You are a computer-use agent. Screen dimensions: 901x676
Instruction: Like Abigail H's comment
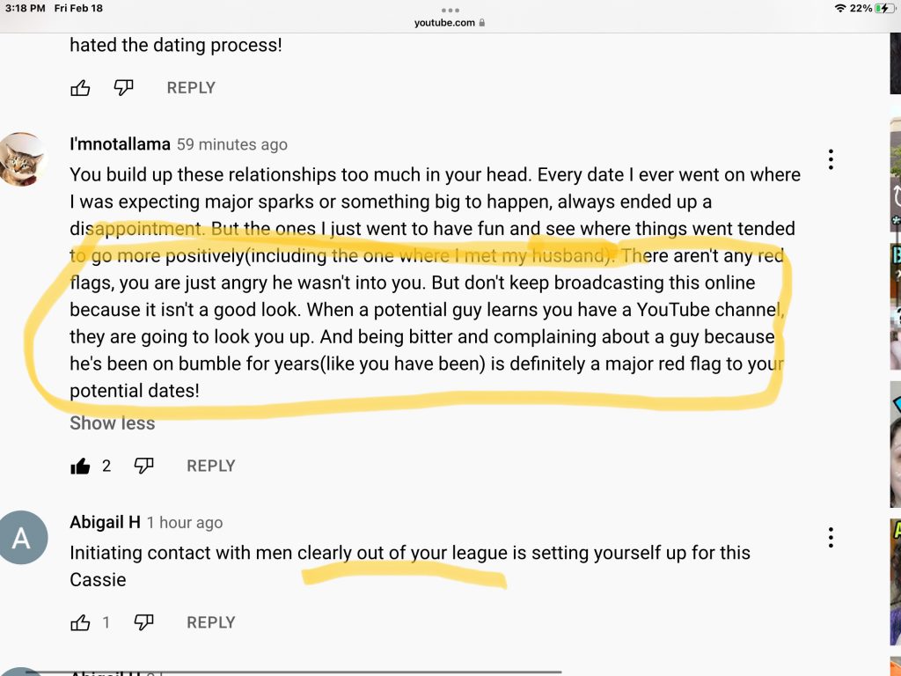pyautogui.click(x=80, y=622)
